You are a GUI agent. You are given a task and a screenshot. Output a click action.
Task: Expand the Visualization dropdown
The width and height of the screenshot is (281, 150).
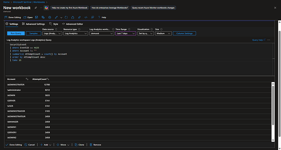coord(145,33)
